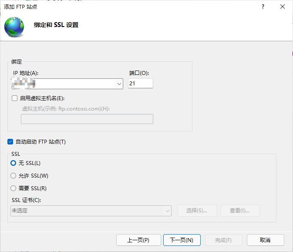This screenshot has width=293, height=252.
Task: Click the 绑定 group label
Action: [x=17, y=62]
